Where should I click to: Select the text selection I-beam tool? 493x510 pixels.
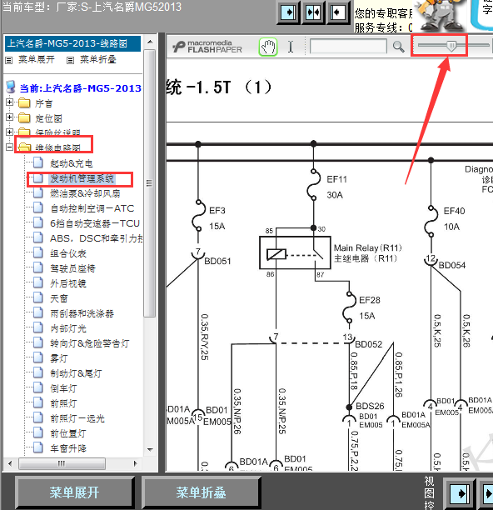coord(291,47)
